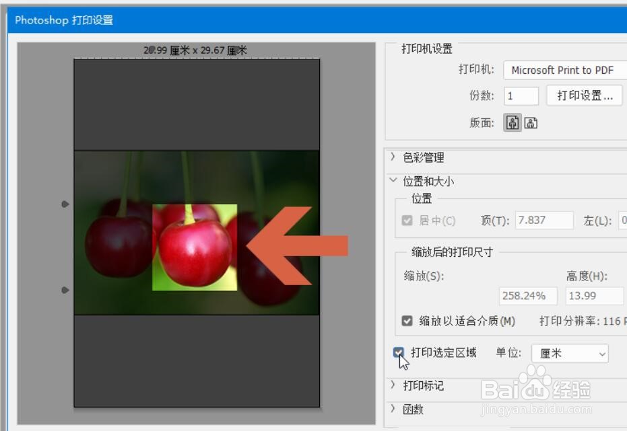Select landscape orientation layout icon
The width and height of the screenshot is (627, 431).
pyautogui.click(x=531, y=123)
